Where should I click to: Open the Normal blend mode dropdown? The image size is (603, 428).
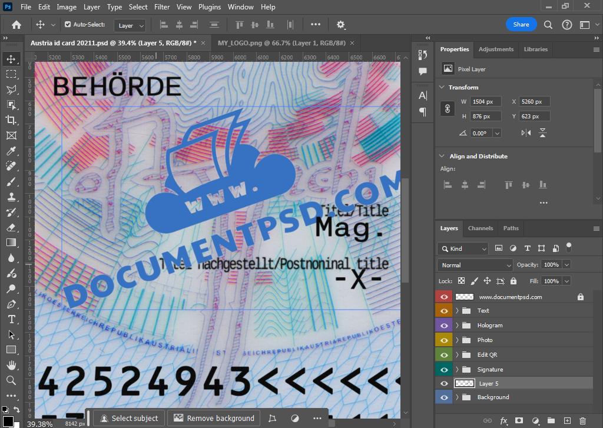point(475,266)
